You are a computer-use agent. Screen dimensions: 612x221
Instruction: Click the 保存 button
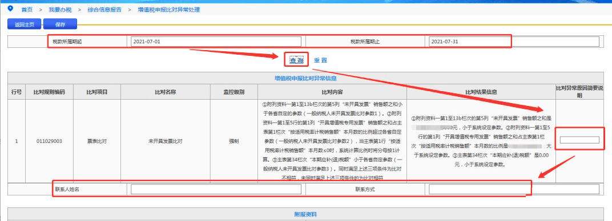(60, 24)
